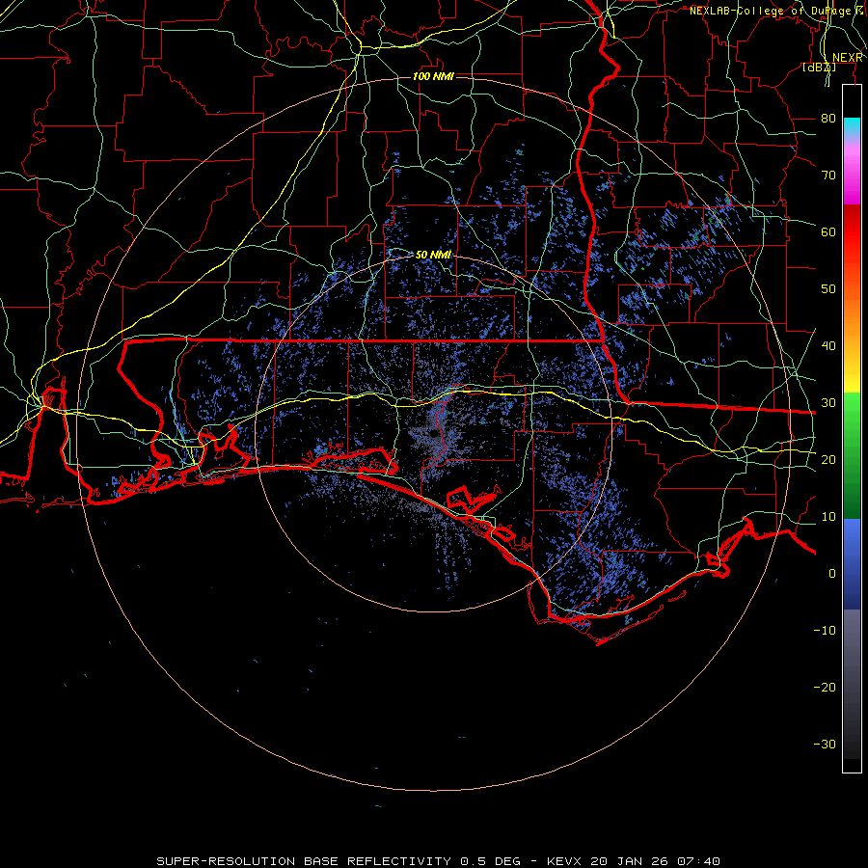Screen dimensions: 868x868
Task: Click the "50 NMI" range ring label
Action: point(433,255)
